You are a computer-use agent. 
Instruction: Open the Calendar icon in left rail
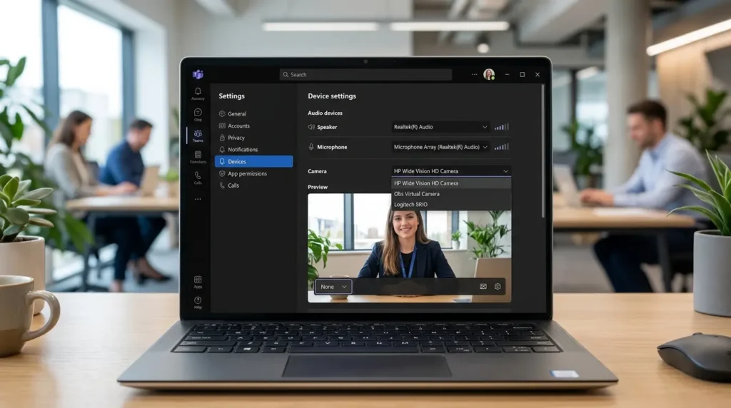point(198,155)
